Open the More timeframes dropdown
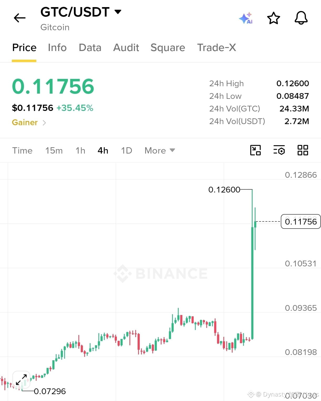The width and height of the screenshot is (321, 401). (x=160, y=150)
